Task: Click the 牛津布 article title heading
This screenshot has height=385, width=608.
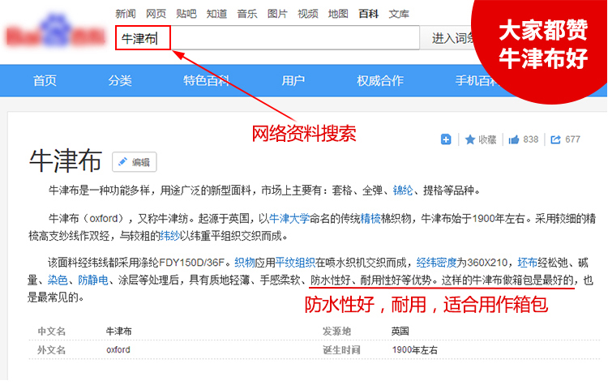Action: 66,160
